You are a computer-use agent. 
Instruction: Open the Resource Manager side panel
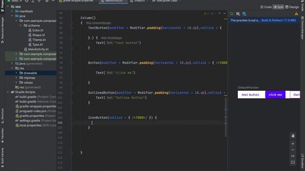click(x=2, y=30)
